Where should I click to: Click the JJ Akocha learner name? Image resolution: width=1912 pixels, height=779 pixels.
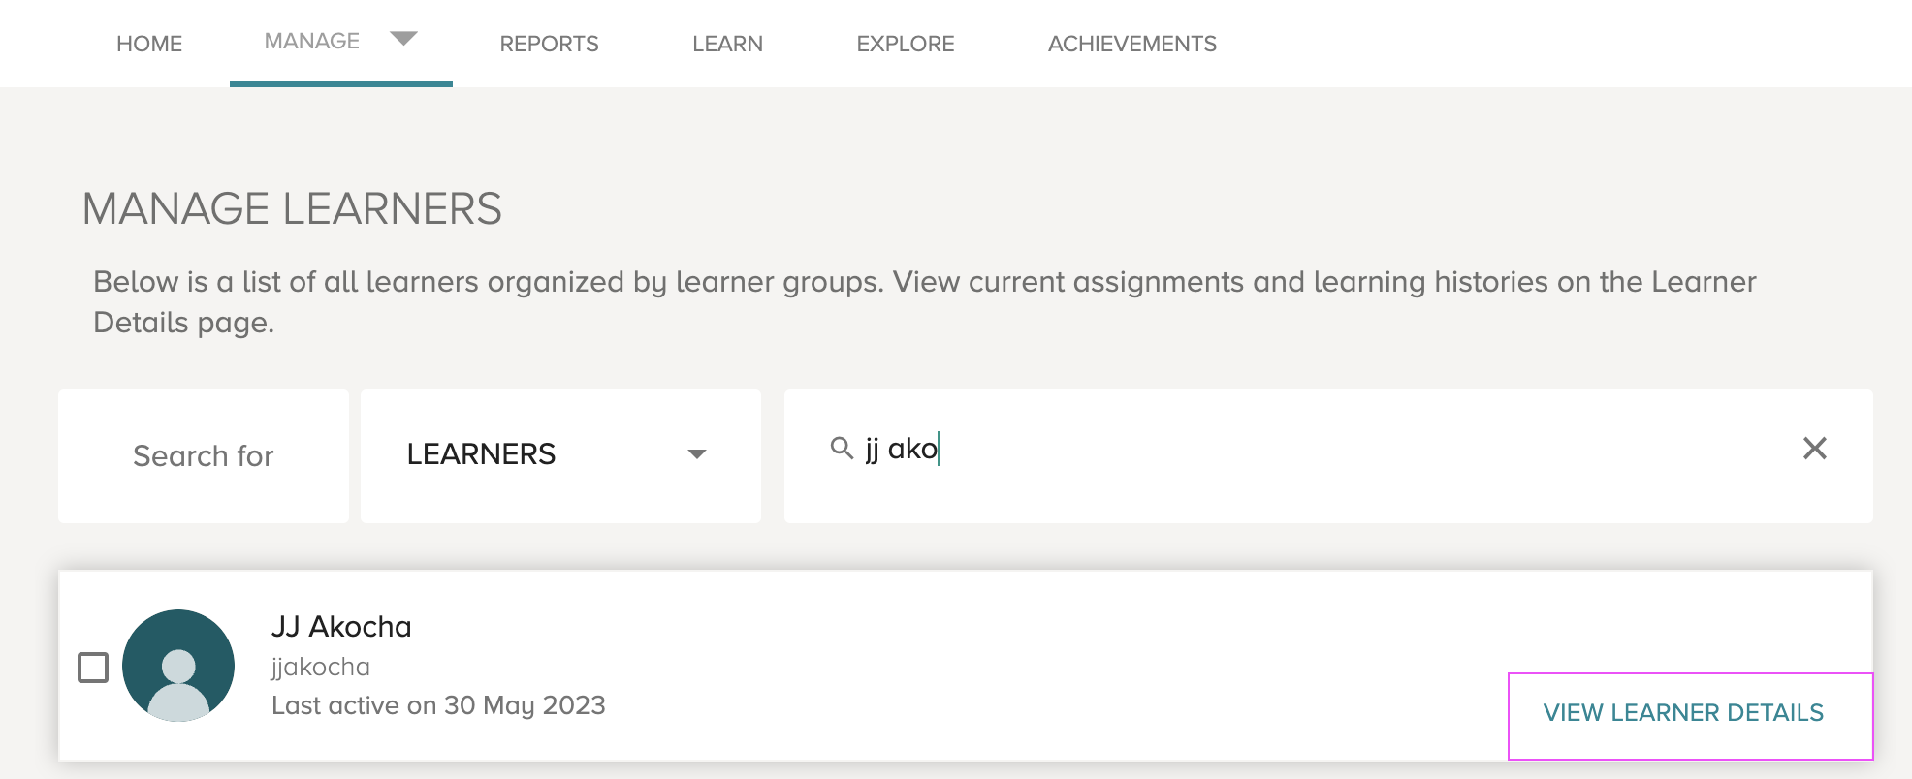pos(341,626)
